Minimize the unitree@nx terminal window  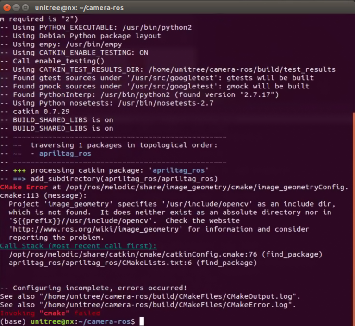pos(16,8)
